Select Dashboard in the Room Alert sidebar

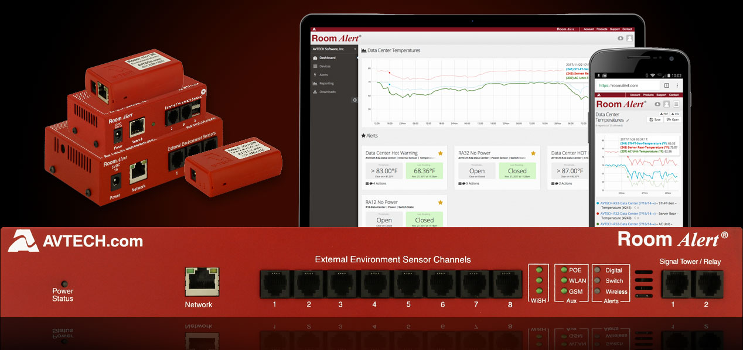(x=326, y=58)
